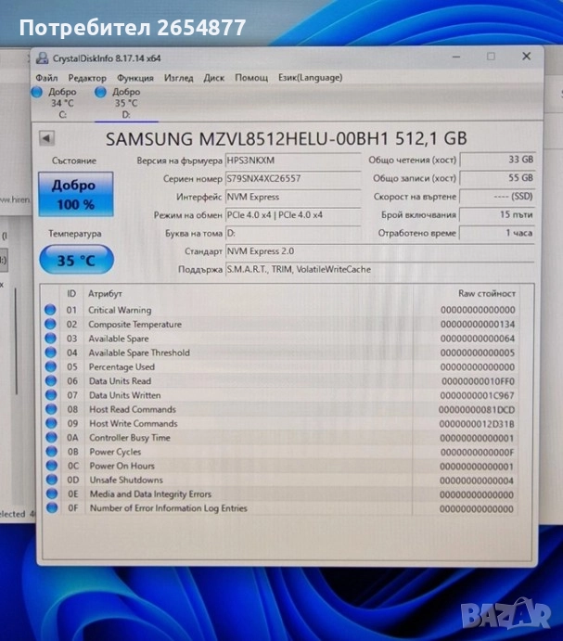This screenshot has height=641, width=563.
Task: Click the Добро 100 % health status button
Action: pyautogui.click(x=73, y=194)
